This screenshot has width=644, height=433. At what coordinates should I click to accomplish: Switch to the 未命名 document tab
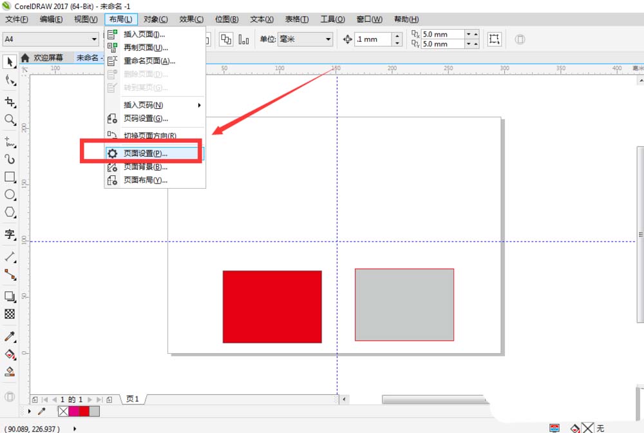pyautogui.click(x=90, y=57)
